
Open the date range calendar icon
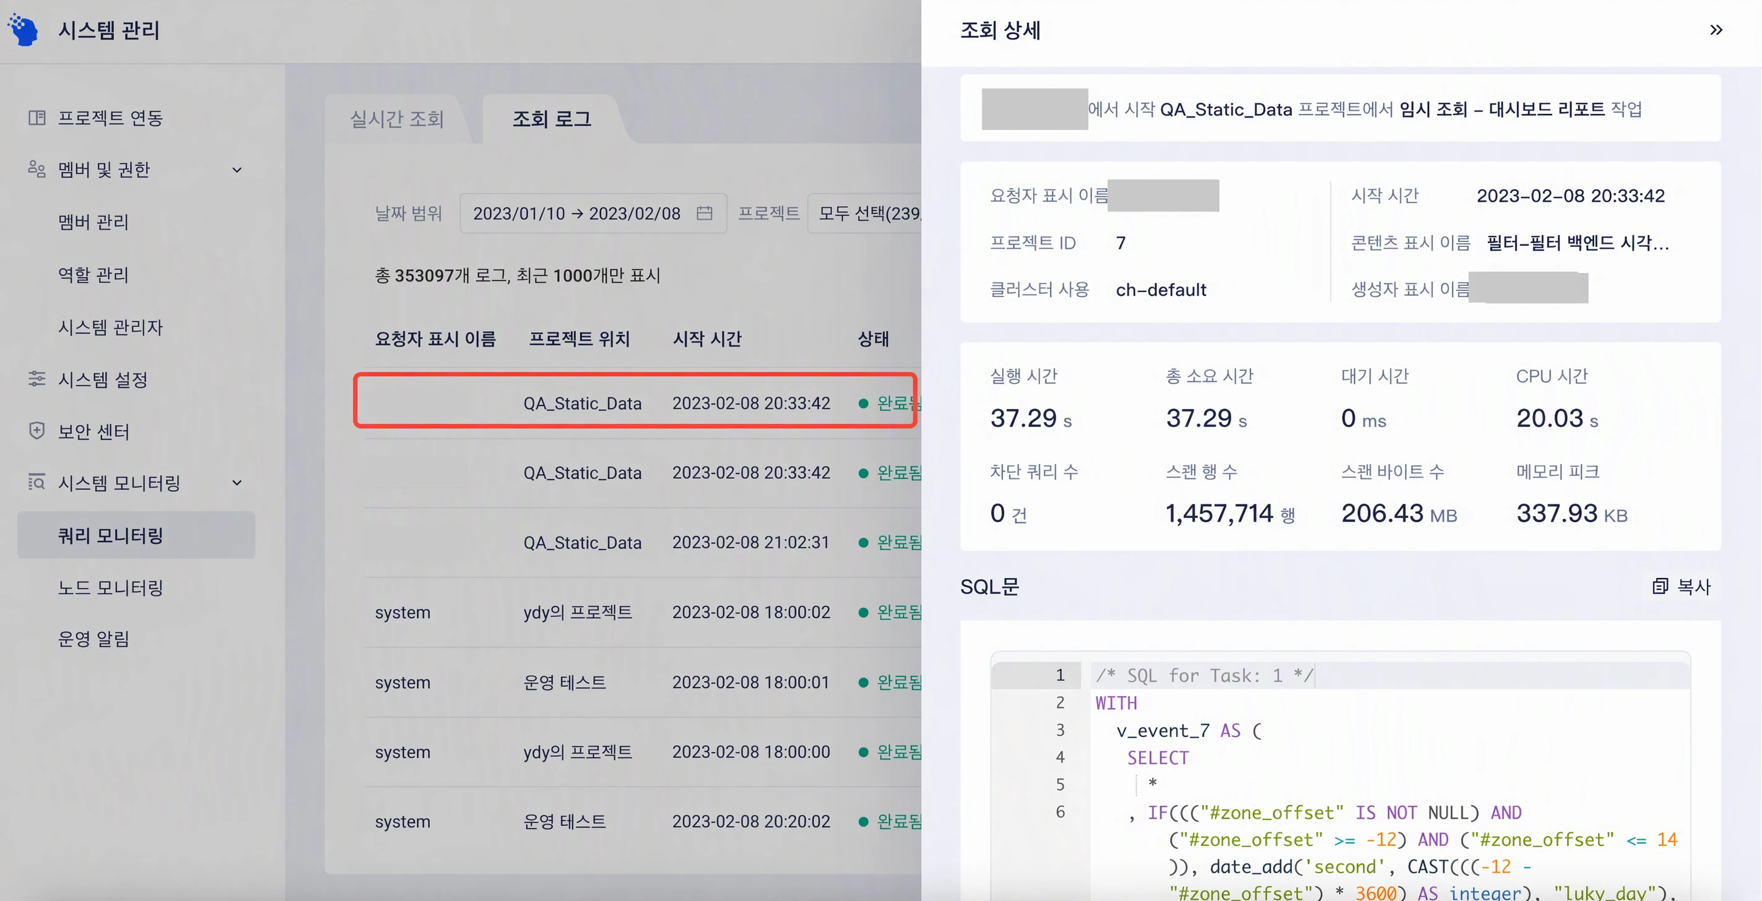705,213
